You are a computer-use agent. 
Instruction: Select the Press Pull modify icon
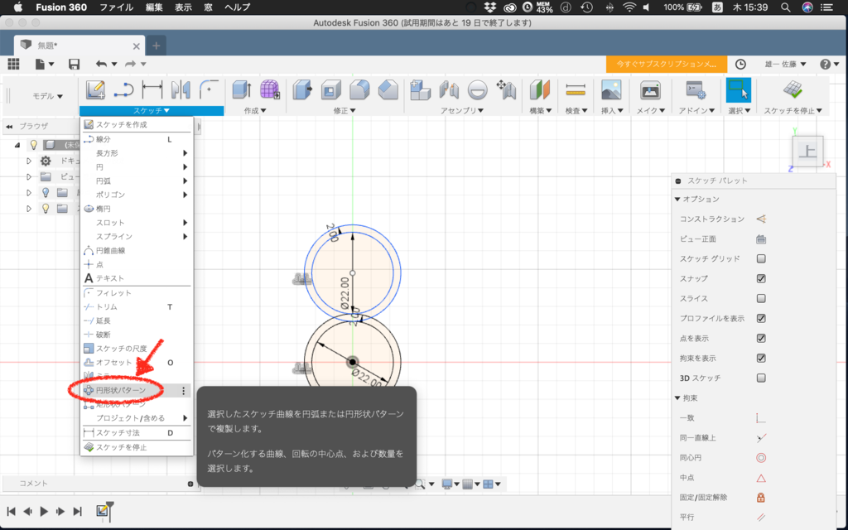tap(303, 89)
